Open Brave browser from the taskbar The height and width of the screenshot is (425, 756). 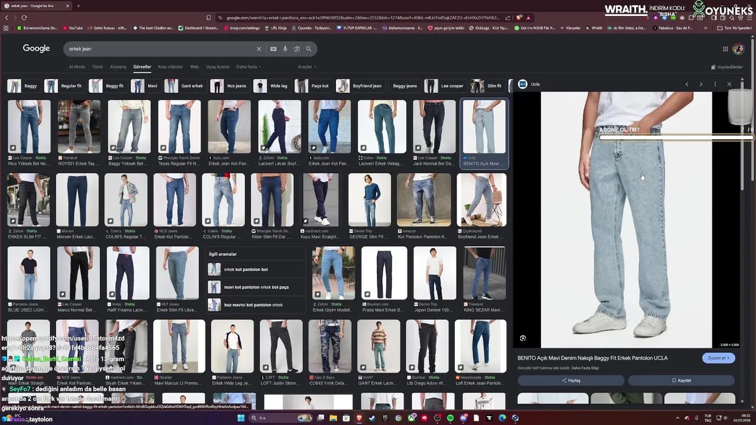click(359, 418)
